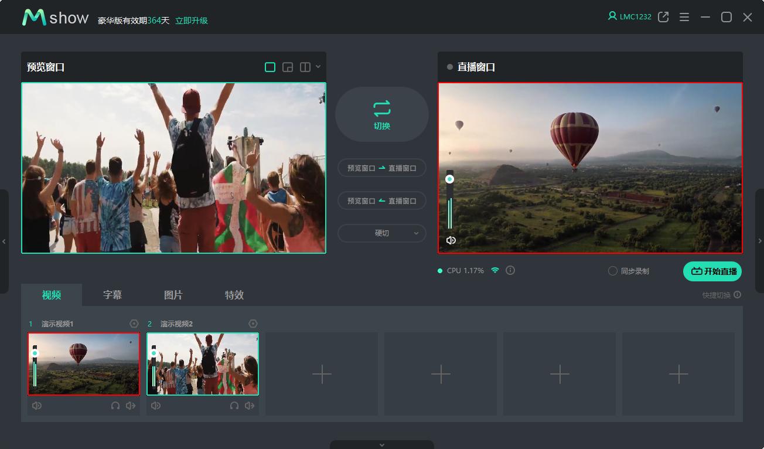Screen dimensions: 764x449
Task: Select split-screen preview layout icon
Action: click(305, 67)
